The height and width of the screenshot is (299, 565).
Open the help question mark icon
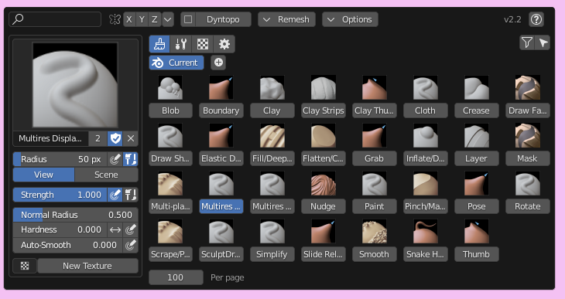536,19
